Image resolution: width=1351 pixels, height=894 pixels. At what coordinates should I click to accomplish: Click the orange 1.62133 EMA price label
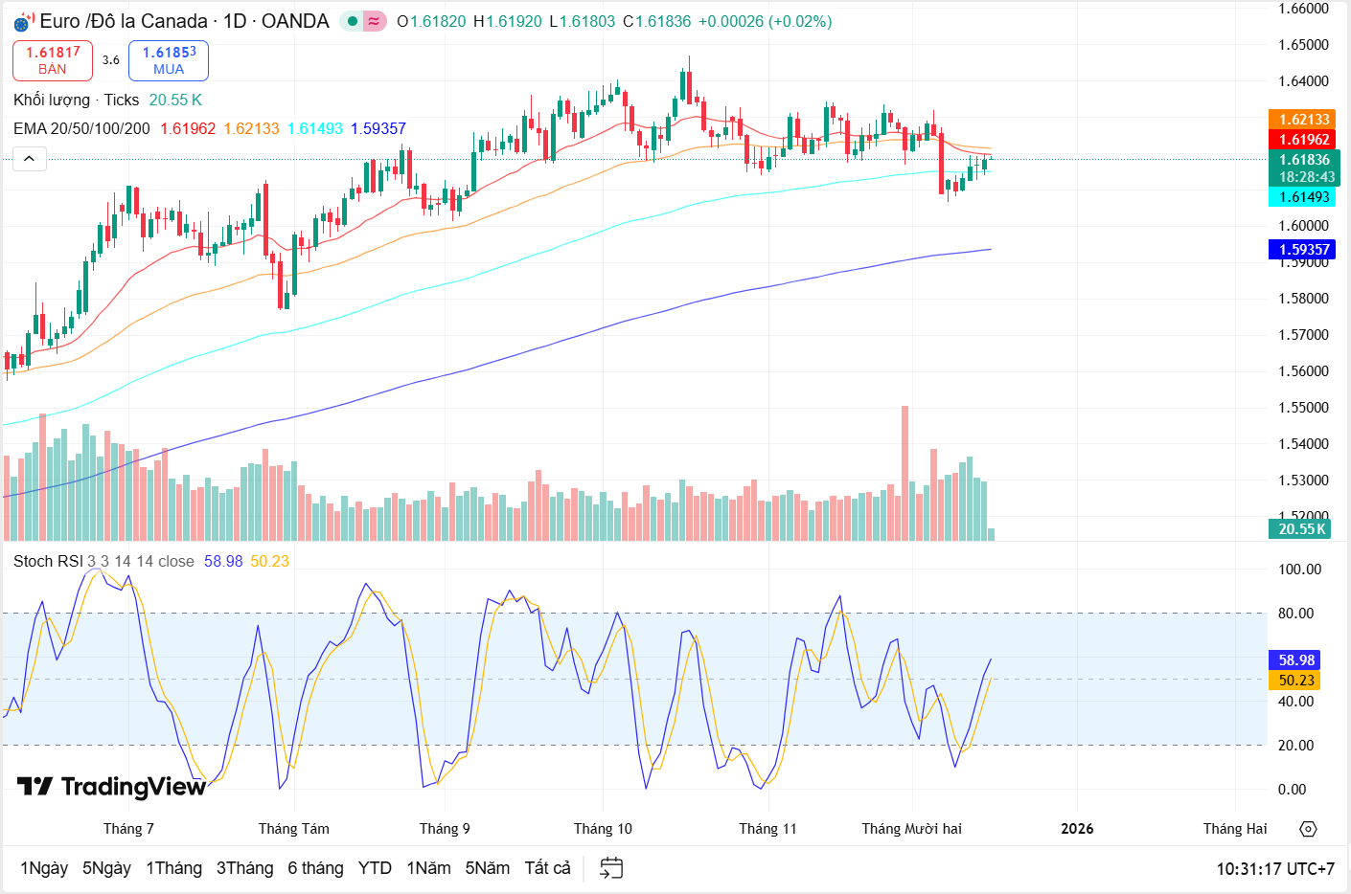(x=1304, y=120)
